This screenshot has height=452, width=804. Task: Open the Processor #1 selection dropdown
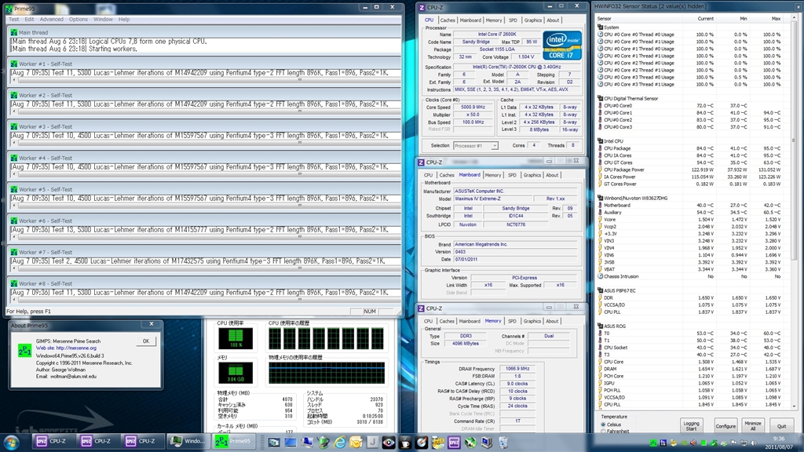[476, 145]
